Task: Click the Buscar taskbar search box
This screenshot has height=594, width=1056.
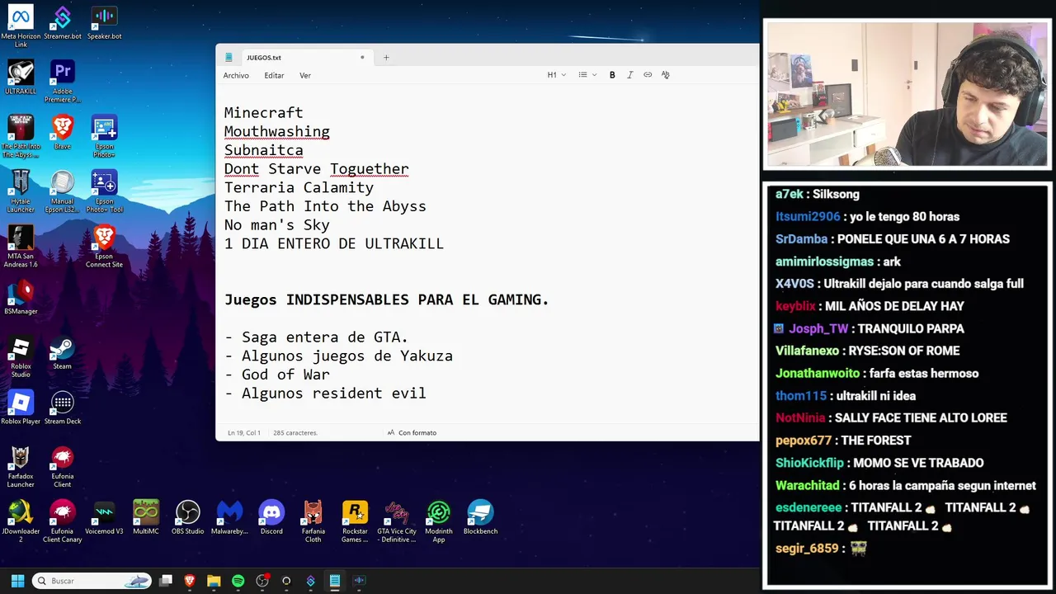Action: 92,581
